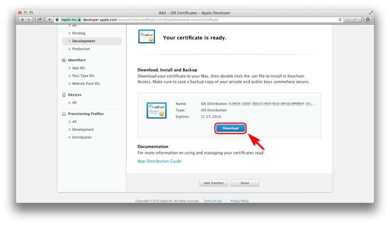Click the Provisioning Profiles heading
This screenshot has width=390, height=225.
pyautogui.click(x=86, y=114)
